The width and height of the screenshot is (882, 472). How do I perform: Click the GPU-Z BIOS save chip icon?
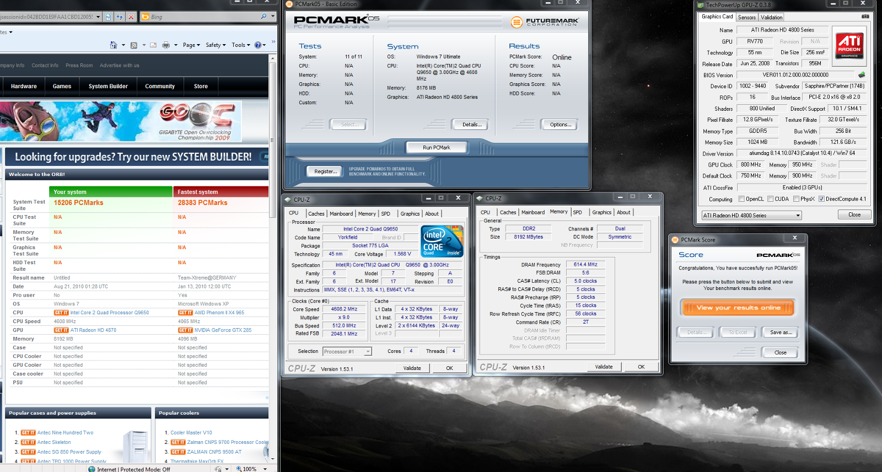(862, 74)
